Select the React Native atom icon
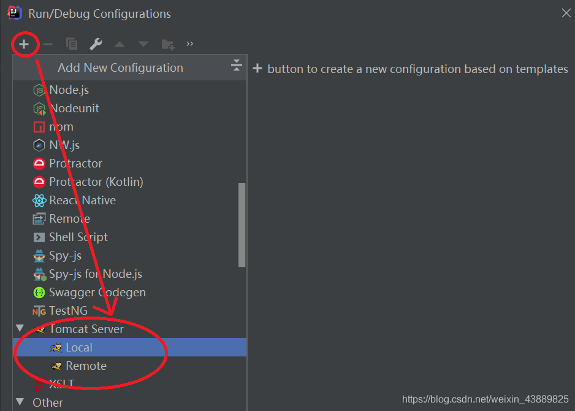Screen dimensions: 575x411 39,201
